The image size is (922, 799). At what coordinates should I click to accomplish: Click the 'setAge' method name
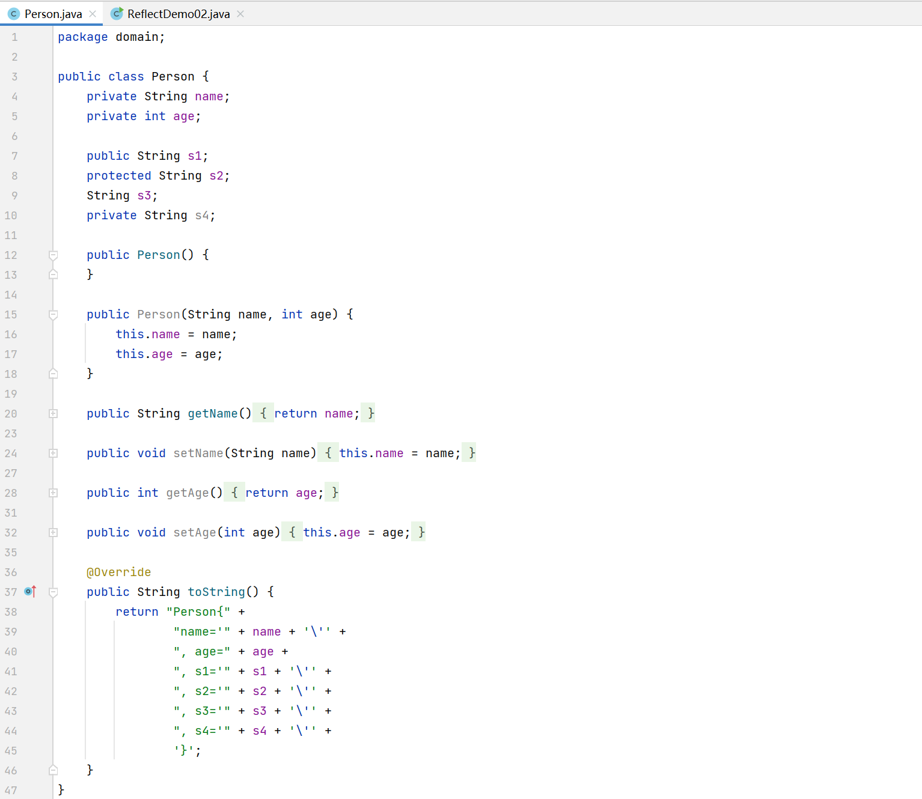coord(195,532)
